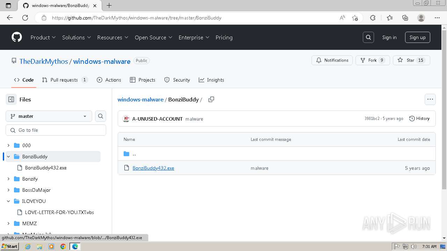
Task: Open Internet Explorer from taskbar
Action: (28, 246)
